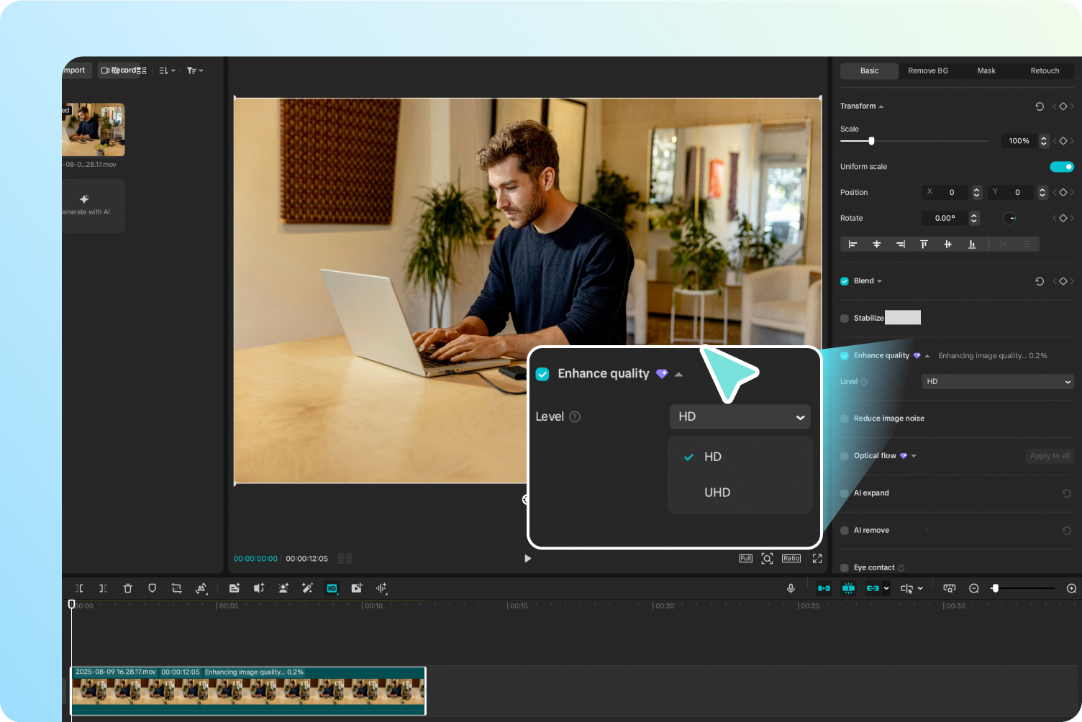
Task: Expand the Optical flow options arrow
Action: [914, 456]
